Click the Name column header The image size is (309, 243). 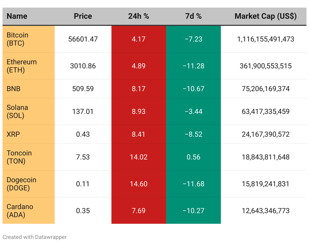[17, 16]
